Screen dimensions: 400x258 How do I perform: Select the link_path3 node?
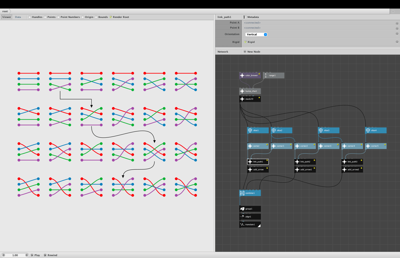[352, 161]
